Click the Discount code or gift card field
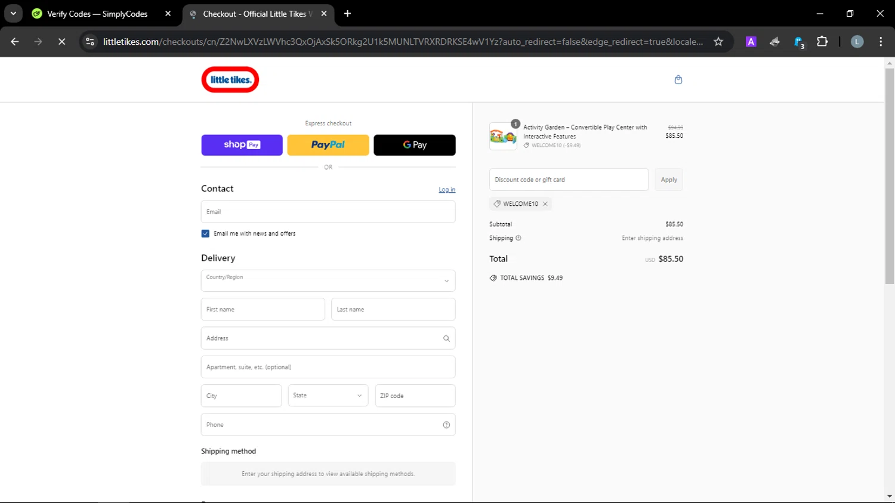The image size is (895, 503). (x=569, y=180)
